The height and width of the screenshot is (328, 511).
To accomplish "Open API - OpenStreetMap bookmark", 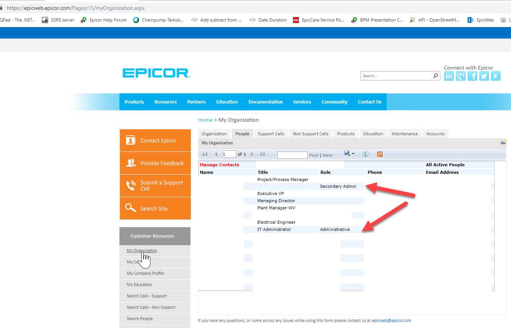I will pos(435,20).
